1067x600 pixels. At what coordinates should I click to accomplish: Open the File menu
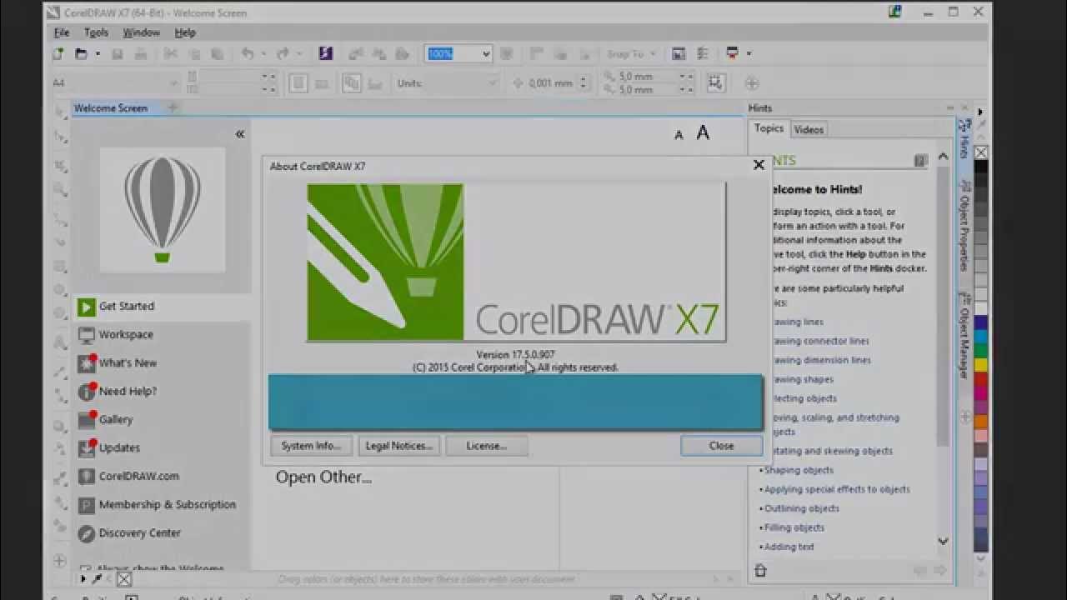coord(62,32)
